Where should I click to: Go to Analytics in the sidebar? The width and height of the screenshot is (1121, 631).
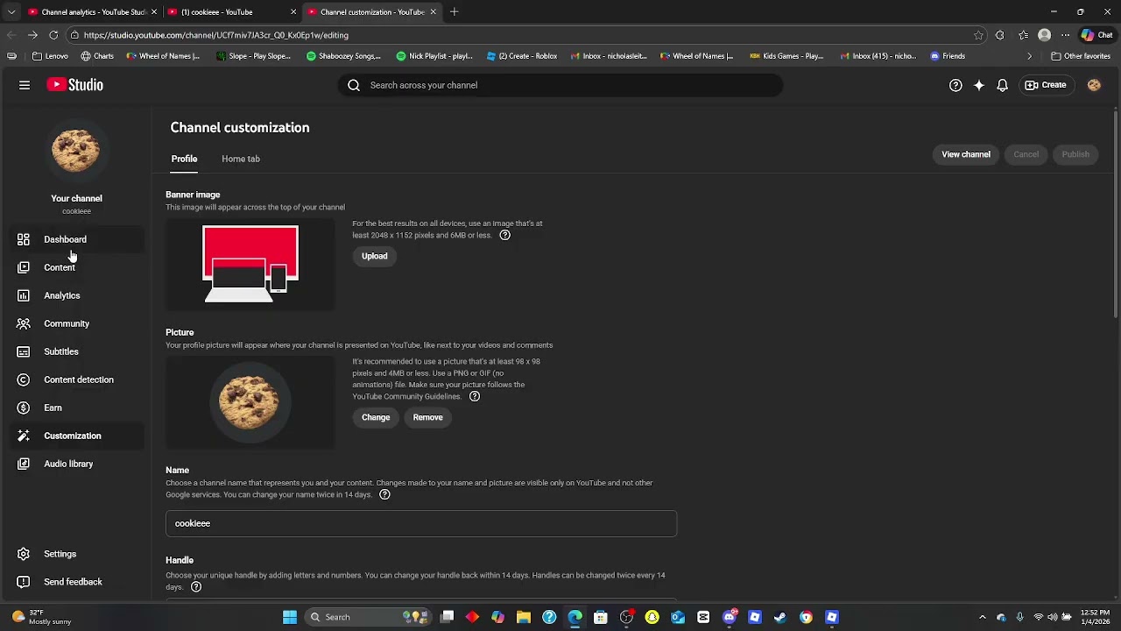click(x=76, y=295)
